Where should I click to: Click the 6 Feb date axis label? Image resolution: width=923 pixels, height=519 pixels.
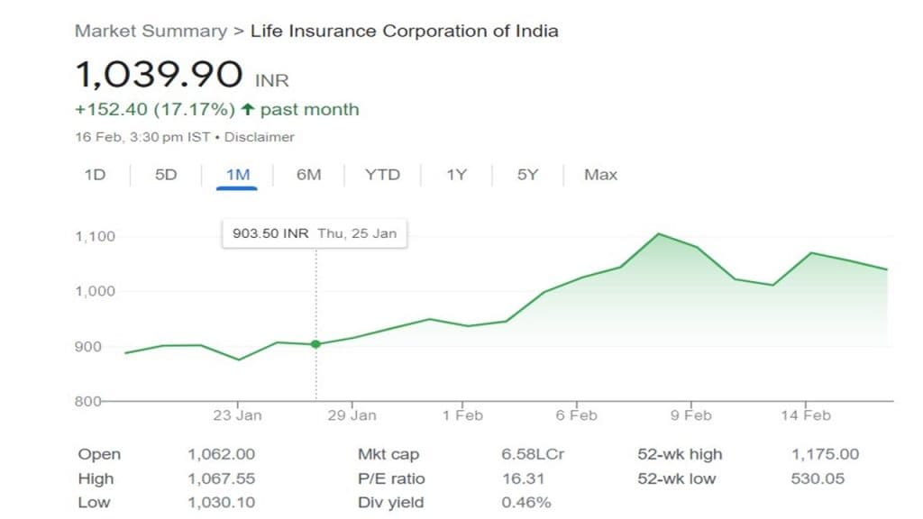576,415
